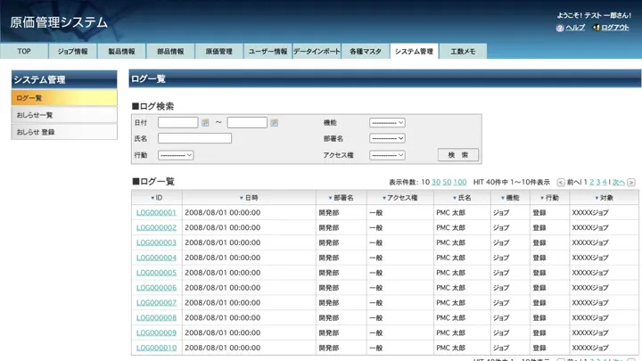The height and width of the screenshot is (361, 642).
Task: Select ログ一覧 in the sidebar
Action: point(64,98)
